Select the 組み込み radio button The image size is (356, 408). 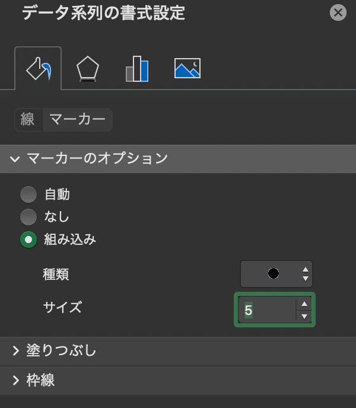(28, 240)
